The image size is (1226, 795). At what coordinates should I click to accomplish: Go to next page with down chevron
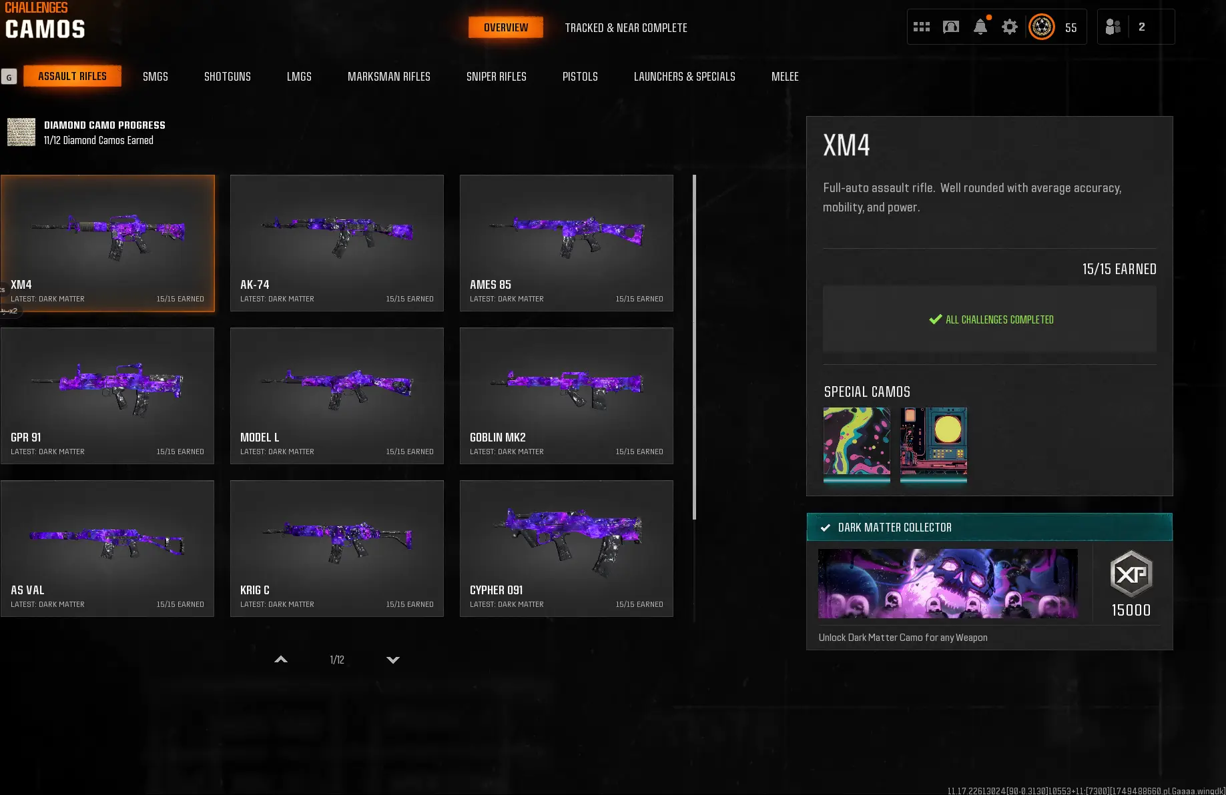pyautogui.click(x=393, y=660)
